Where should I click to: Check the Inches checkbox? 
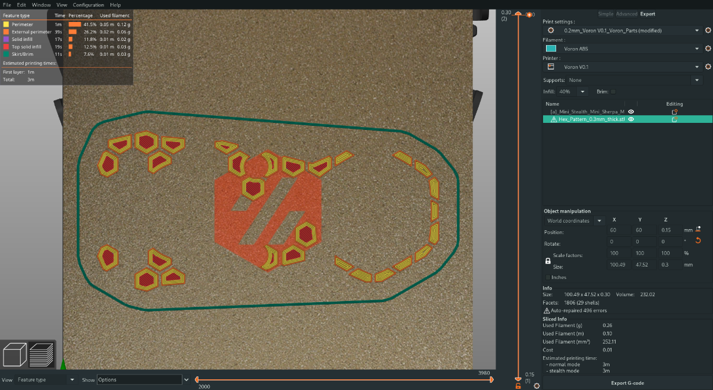pos(548,277)
